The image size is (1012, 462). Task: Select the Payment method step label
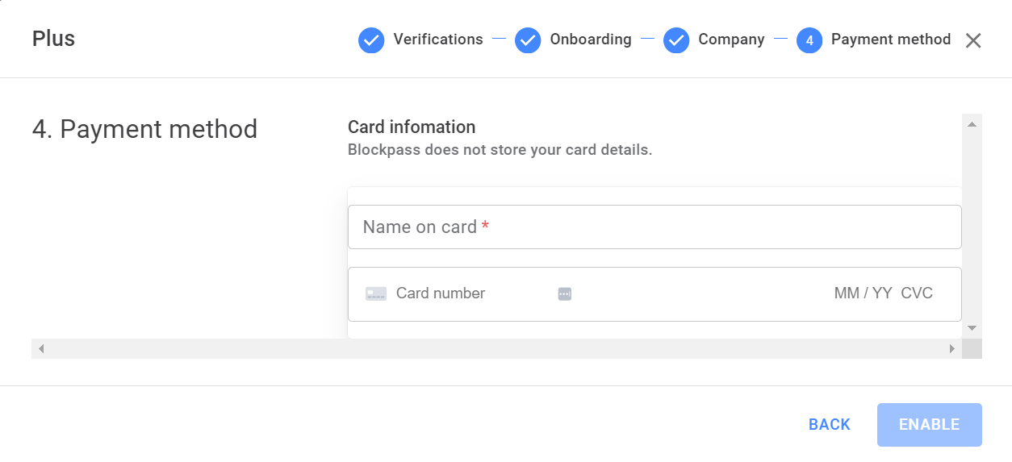(x=891, y=40)
